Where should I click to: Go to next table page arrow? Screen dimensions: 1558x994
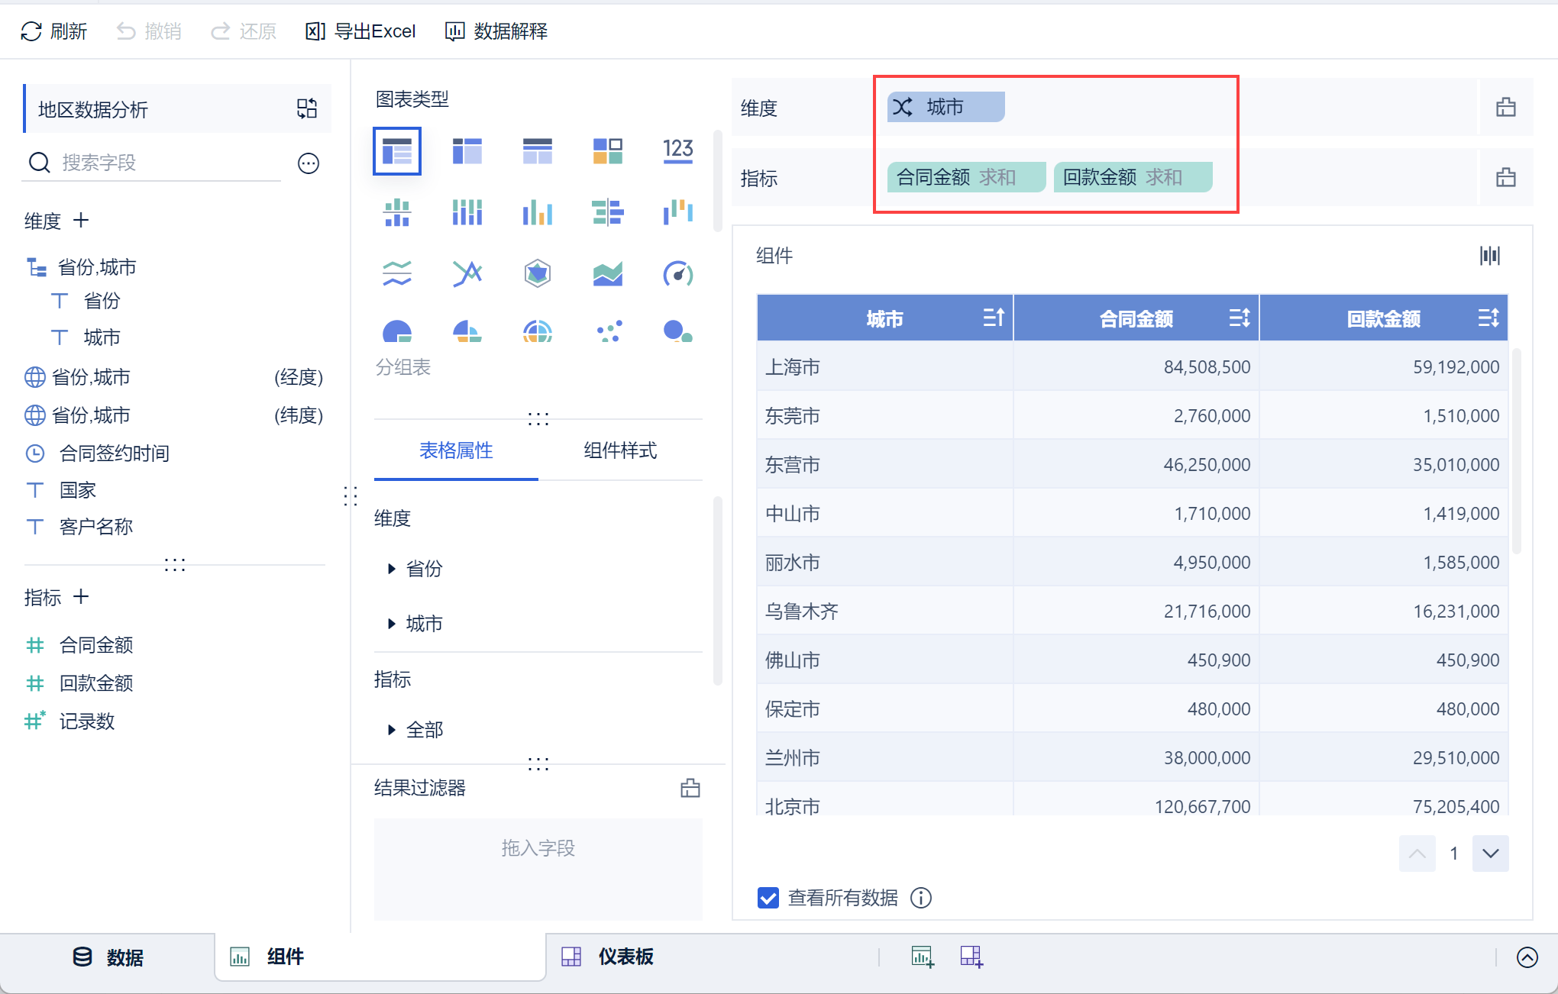[1490, 854]
